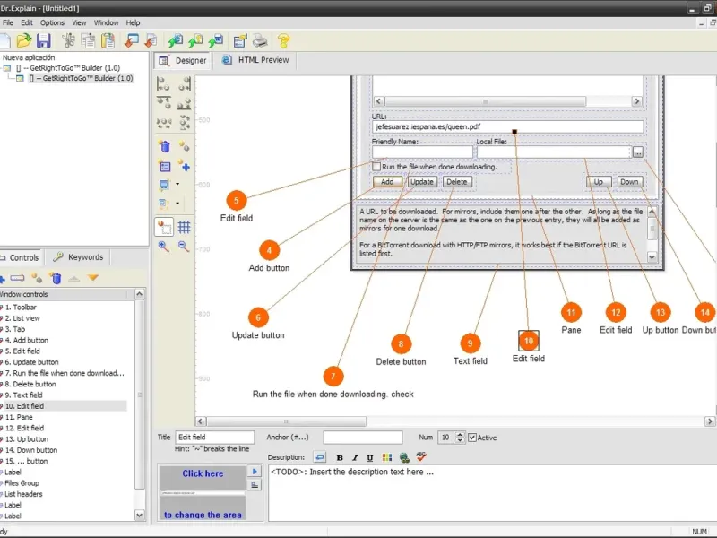Increase the Num spinner value
This screenshot has height=538, width=717.
click(x=461, y=434)
